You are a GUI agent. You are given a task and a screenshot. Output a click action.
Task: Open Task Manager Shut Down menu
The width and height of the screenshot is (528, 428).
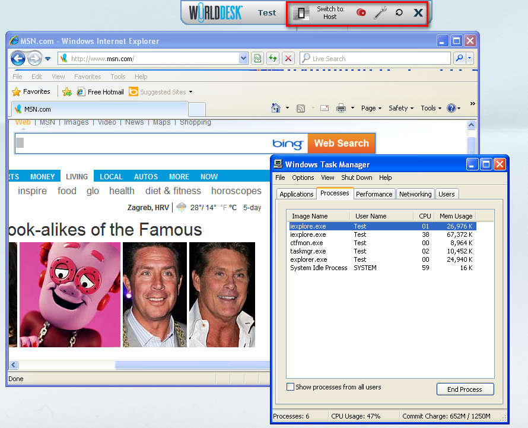pos(357,177)
